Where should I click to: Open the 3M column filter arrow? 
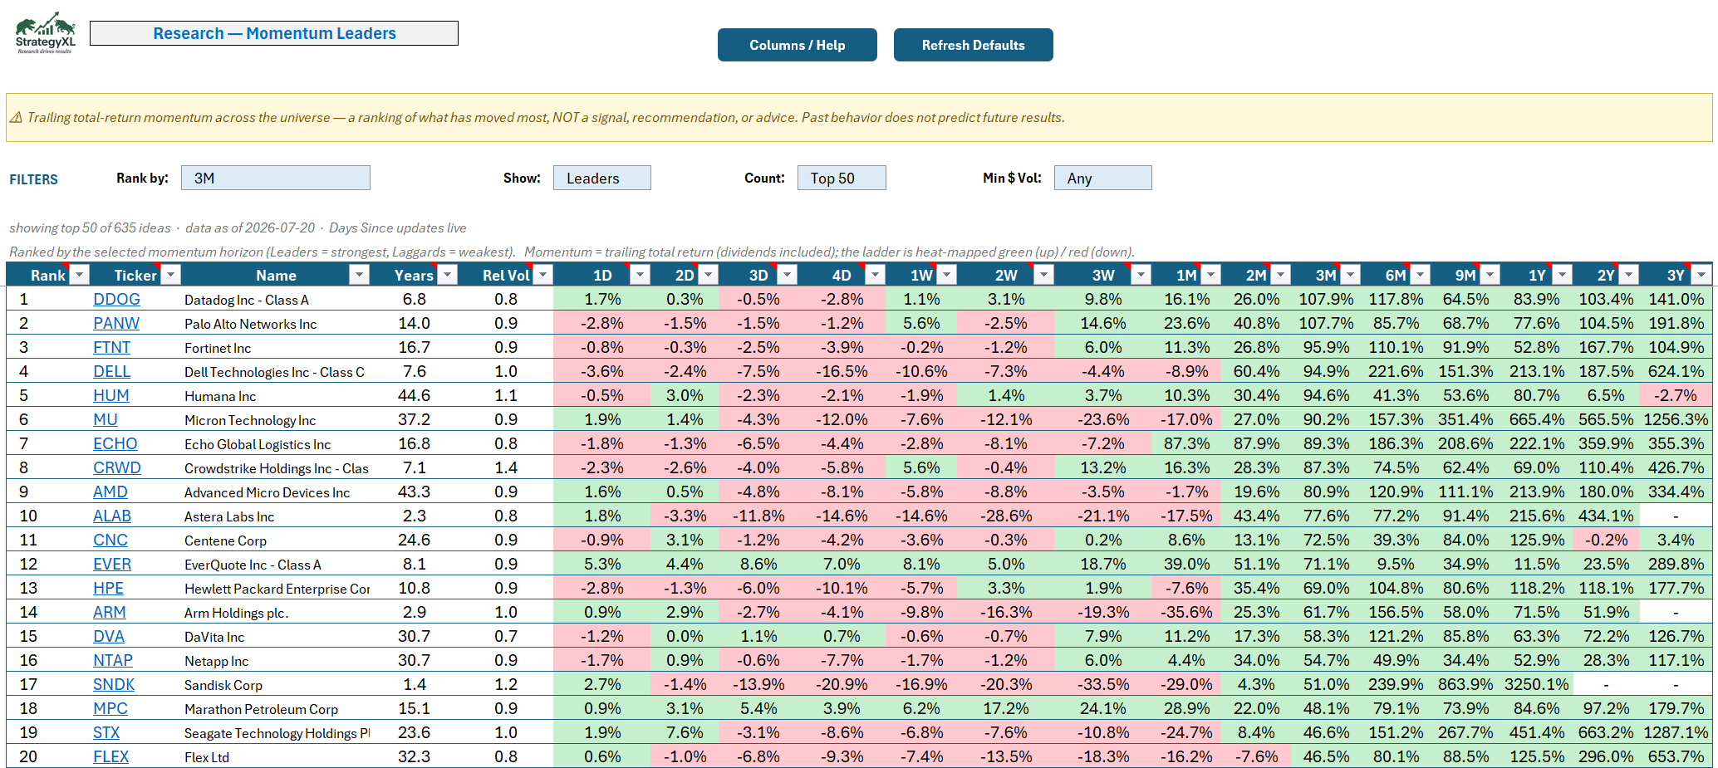click(x=1351, y=275)
